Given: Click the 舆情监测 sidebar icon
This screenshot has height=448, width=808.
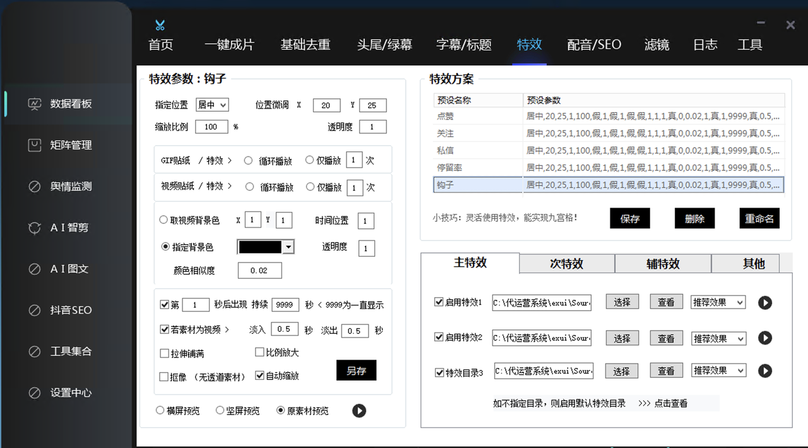Looking at the screenshot, I should point(35,187).
